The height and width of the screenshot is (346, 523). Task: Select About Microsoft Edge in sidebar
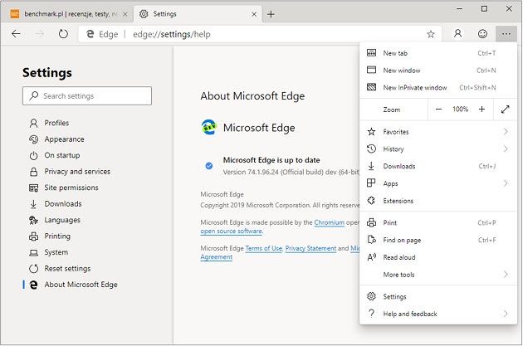(x=81, y=285)
